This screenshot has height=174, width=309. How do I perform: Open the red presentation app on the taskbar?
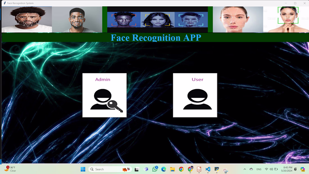click(x=199, y=169)
